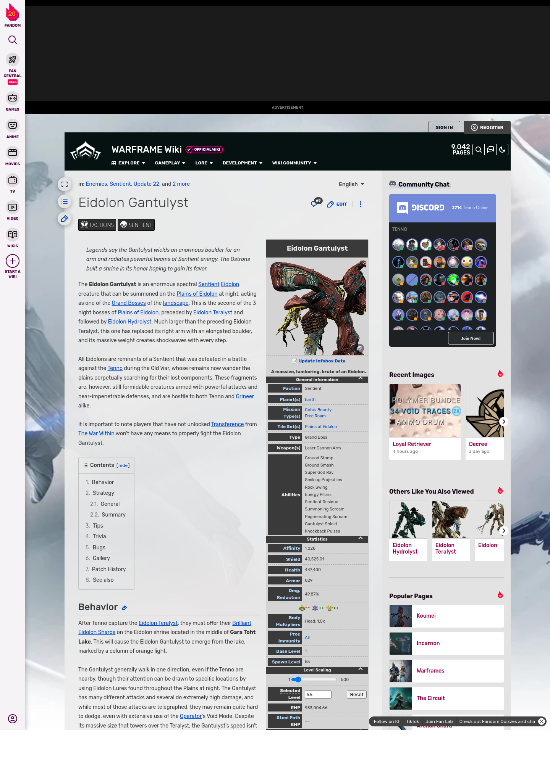The height and width of the screenshot is (763, 550).
Task: Click the Fandom search magnifier icon
Action: click(13, 40)
